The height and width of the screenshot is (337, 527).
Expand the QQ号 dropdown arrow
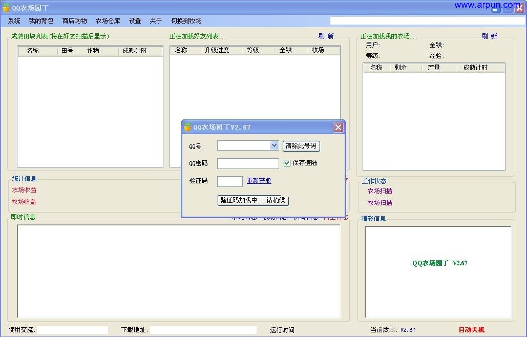click(275, 145)
